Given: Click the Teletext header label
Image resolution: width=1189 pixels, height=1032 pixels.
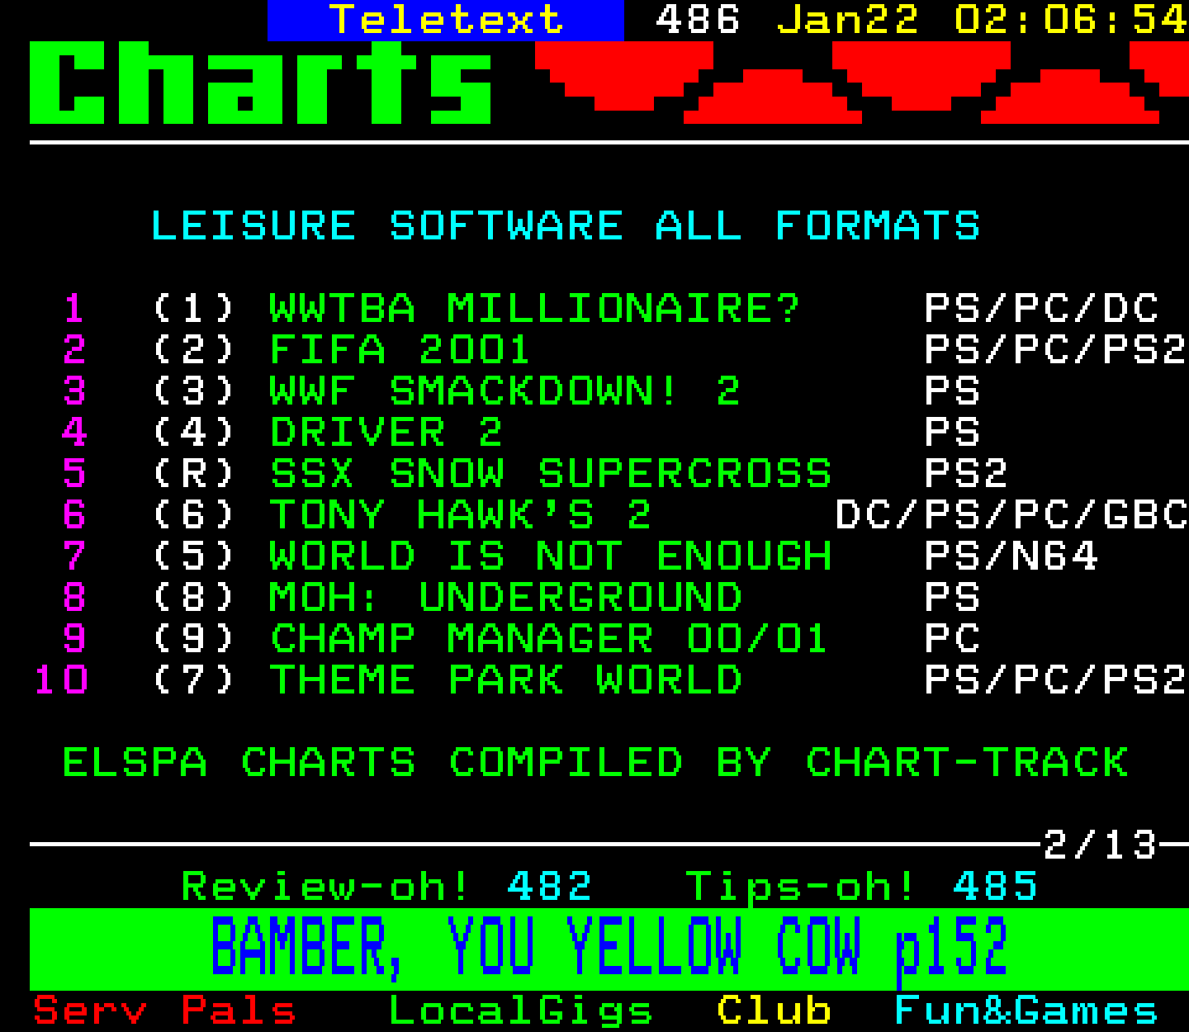Looking at the screenshot, I should tap(446, 20).
